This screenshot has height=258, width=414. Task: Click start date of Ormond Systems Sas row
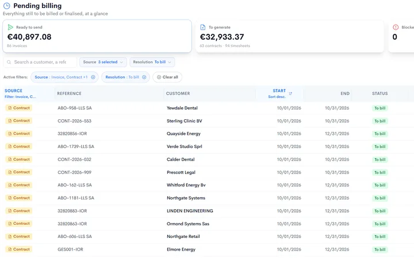point(289,224)
